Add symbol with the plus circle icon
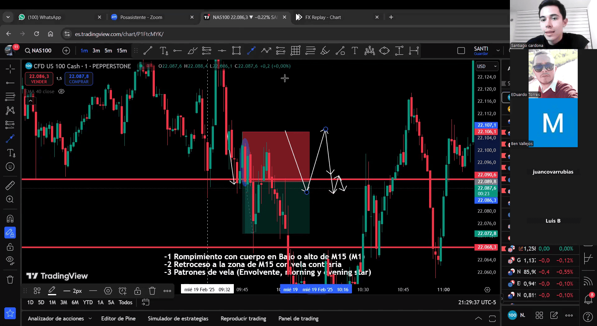Screen dimensions: 597x326 66,51
